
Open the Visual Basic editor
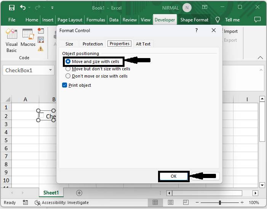11,41
